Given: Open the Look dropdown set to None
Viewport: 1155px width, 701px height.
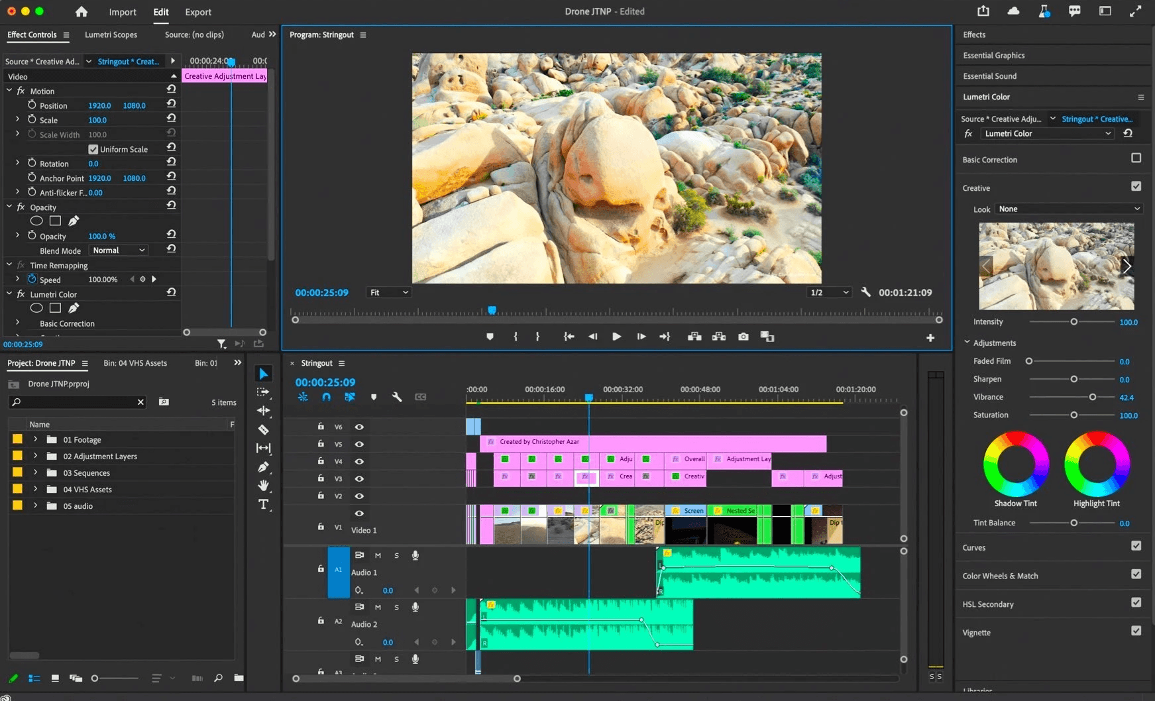Looking at the screenshot, I should pyautogui.click(x=1069, y=209).
